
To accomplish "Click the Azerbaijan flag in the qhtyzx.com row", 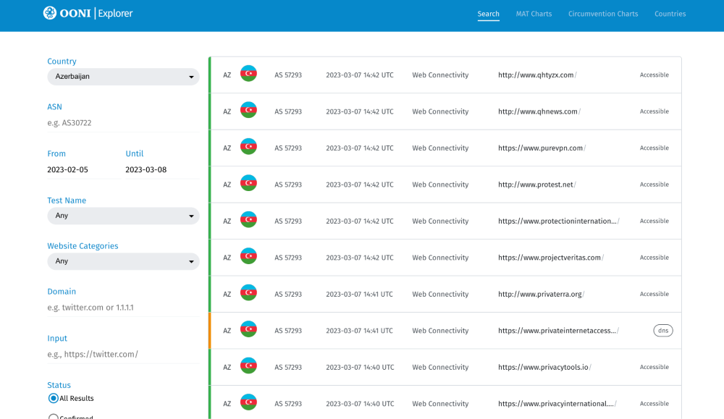I will click(248, 75).
